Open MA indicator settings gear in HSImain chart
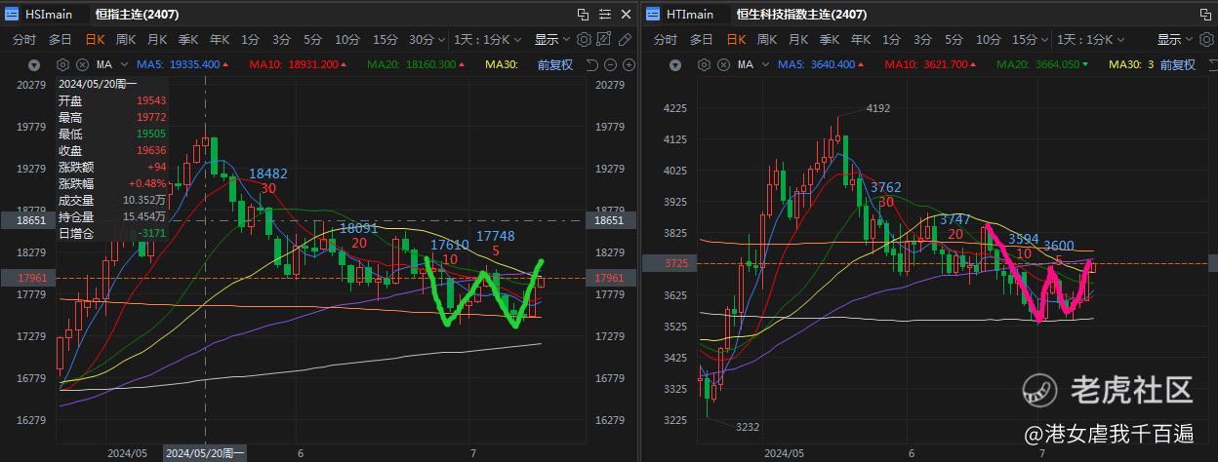This screenshot has width=1218, height=462. click(x=62, y=64)
